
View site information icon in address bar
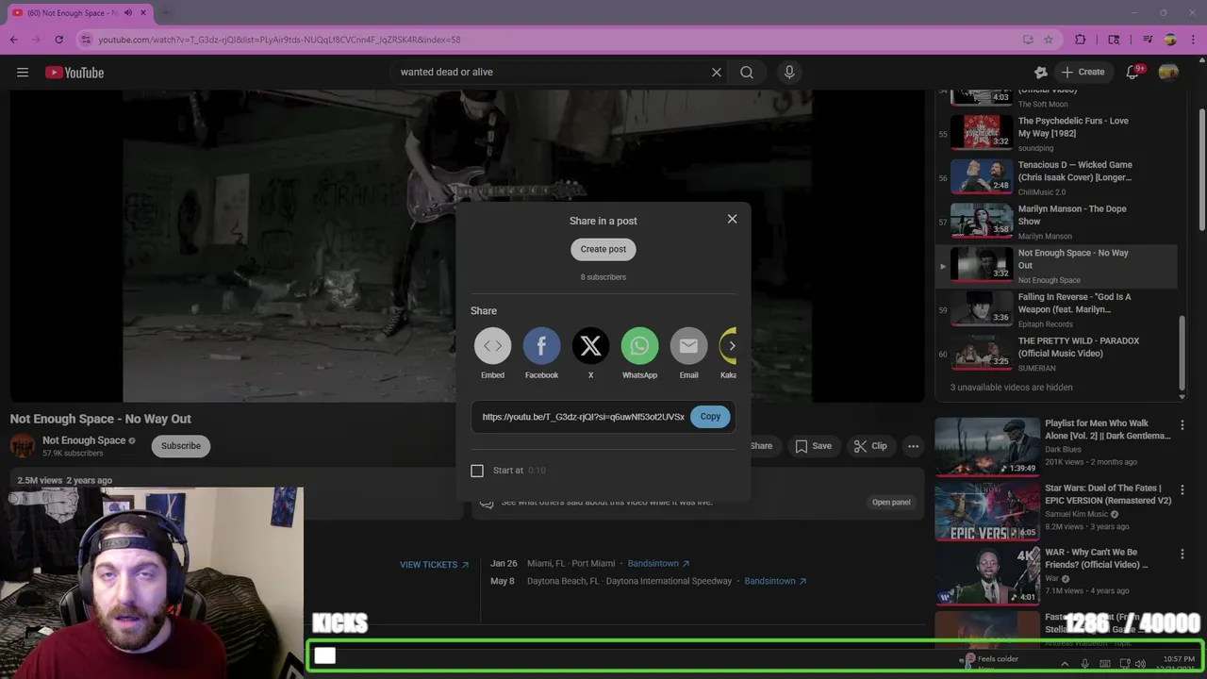(x=86, y=40)
